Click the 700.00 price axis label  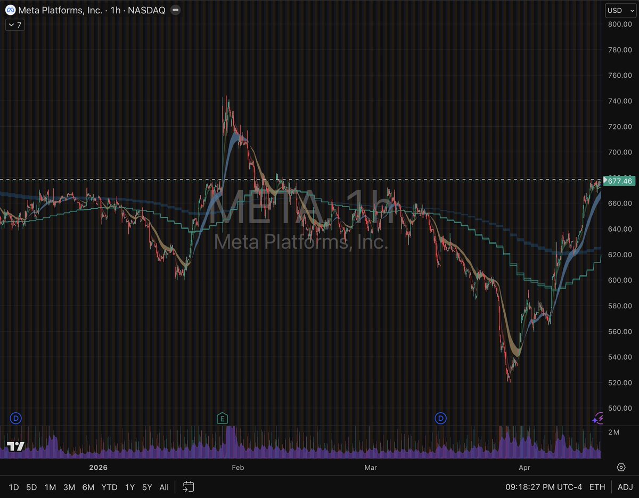pyautogui.click(x=619, y=152)
